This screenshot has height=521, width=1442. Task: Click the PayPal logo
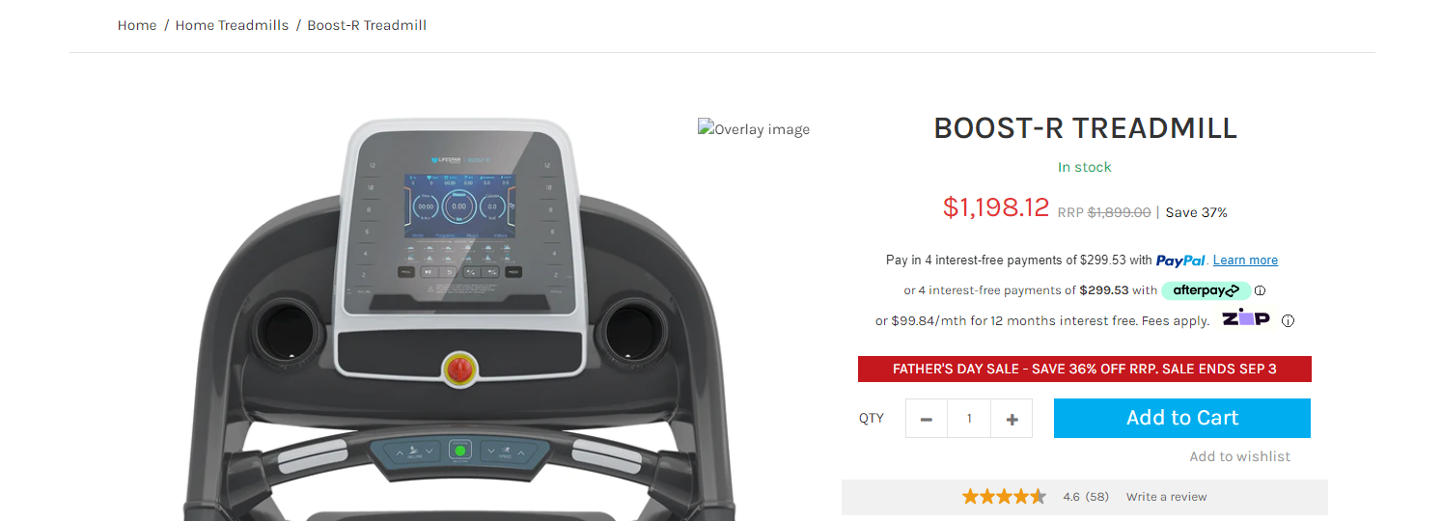(1180, 260)
